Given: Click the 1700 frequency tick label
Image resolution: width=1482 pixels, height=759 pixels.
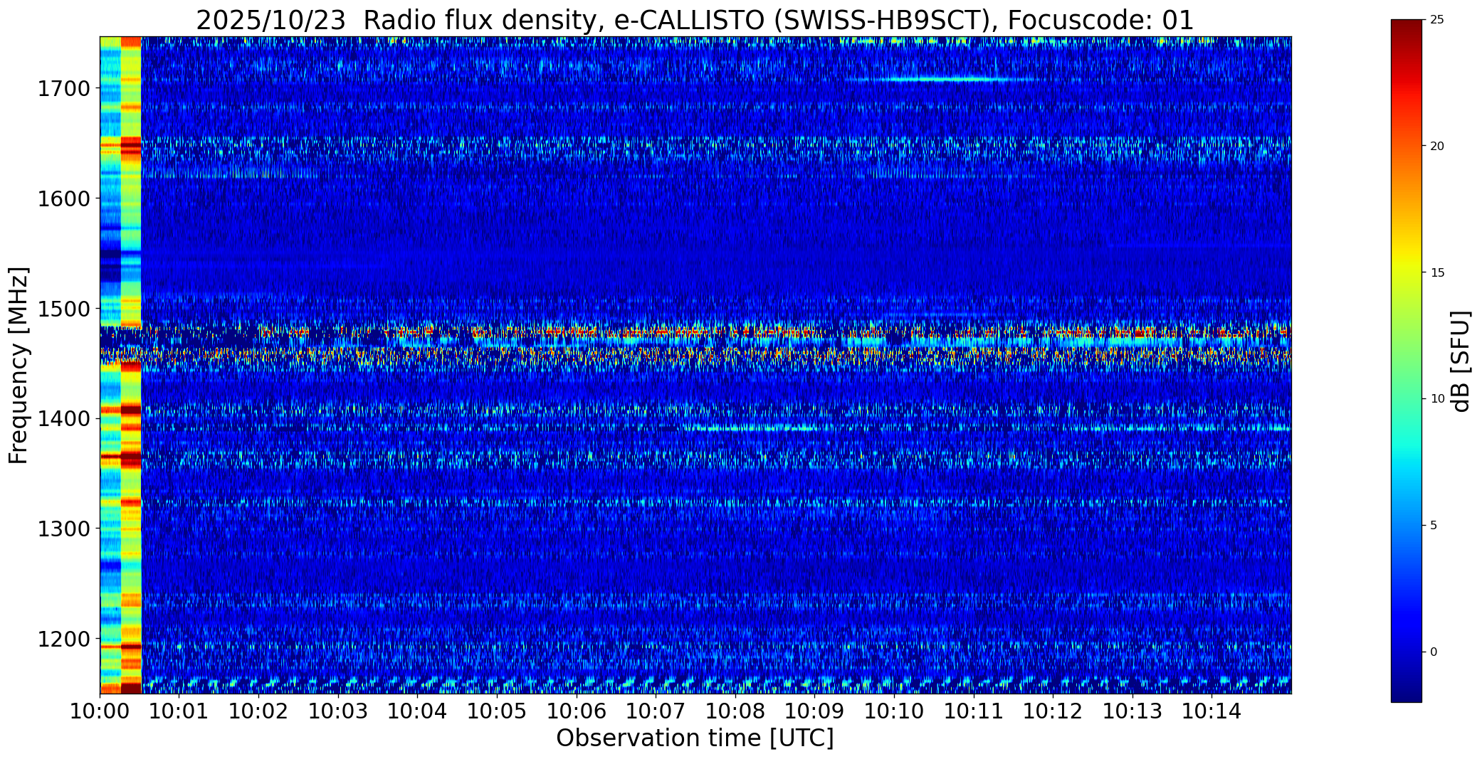Looking at the screenshot, I should click(x=63, y=89).
